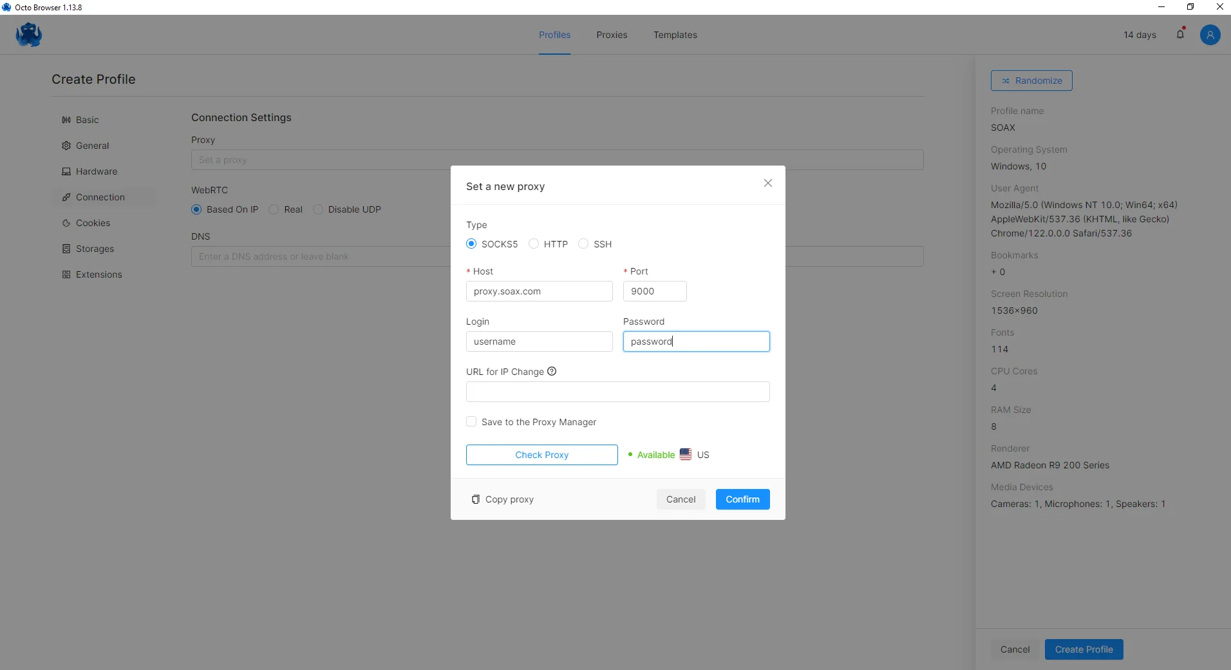This screenshot has height=670, width=1231.
Task: Close the Set a new proxy dialog
Action: 767,184
